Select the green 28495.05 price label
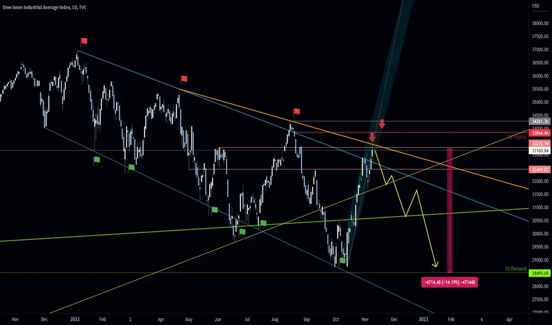Screen dimensions: 552x325 [540, 273]
